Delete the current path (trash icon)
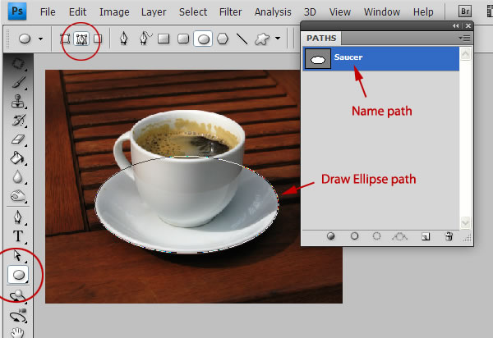This screenshot has width=493, height=338. 449,236
